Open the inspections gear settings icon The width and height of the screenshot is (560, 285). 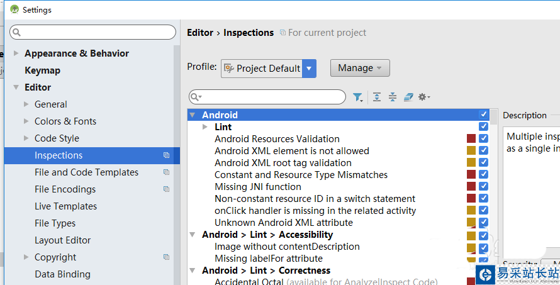click(424, 97)
